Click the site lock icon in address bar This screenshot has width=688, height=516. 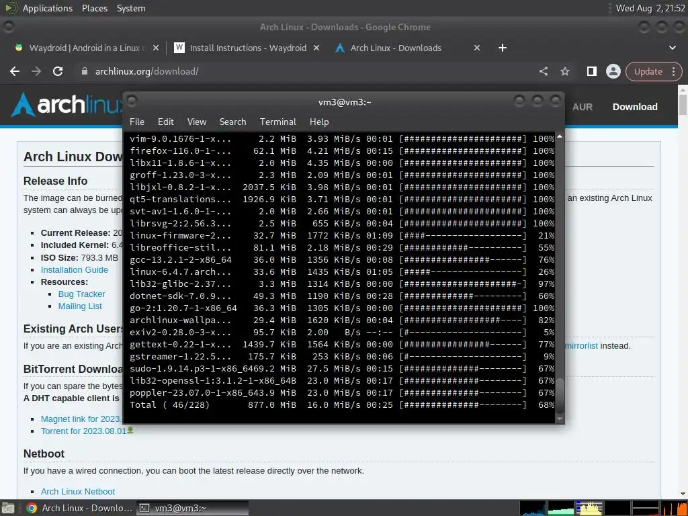pos(85,71)
